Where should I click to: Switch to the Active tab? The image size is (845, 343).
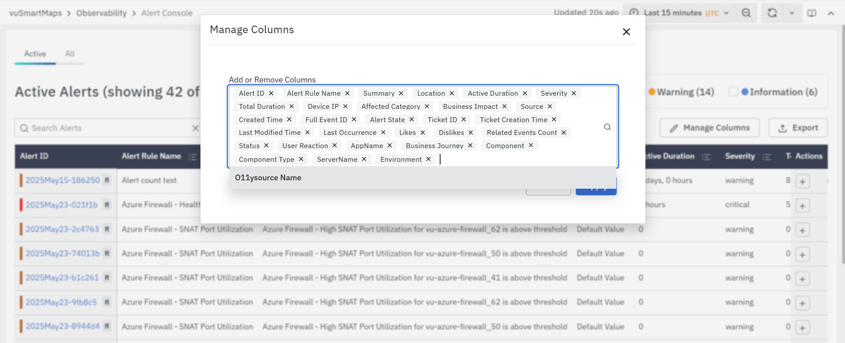tap(35, 54)
